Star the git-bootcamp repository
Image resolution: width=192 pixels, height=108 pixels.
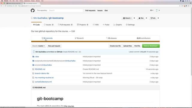click(x=141, y=18)
